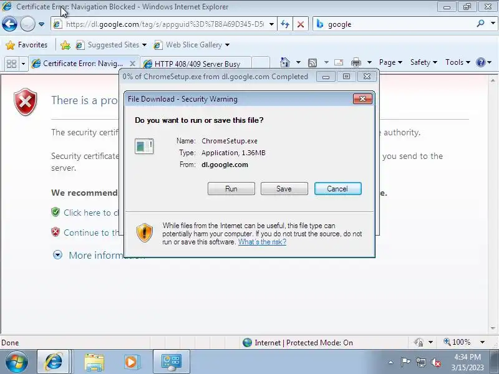Open the Tools menu
The height and width of the screenshot is (374, 499).
pyautogui.click(x=458, y=62)
